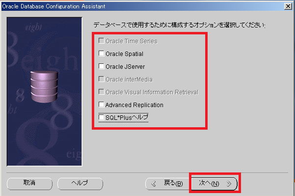Viewport: 295px width, 196px height.
Task: Click the disabled Oracle interMedia checkbox
Action: 102,79
